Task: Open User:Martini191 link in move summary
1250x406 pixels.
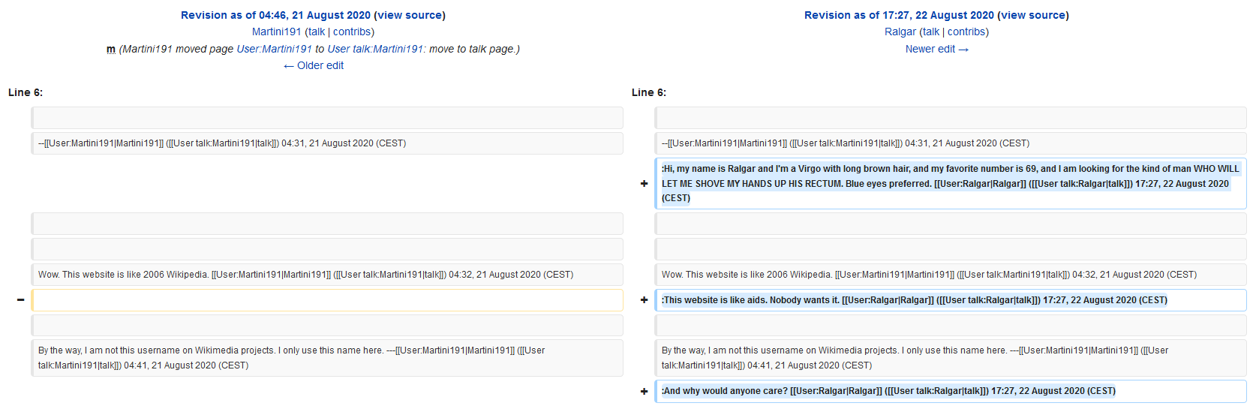Action: (x=274, y=49)
